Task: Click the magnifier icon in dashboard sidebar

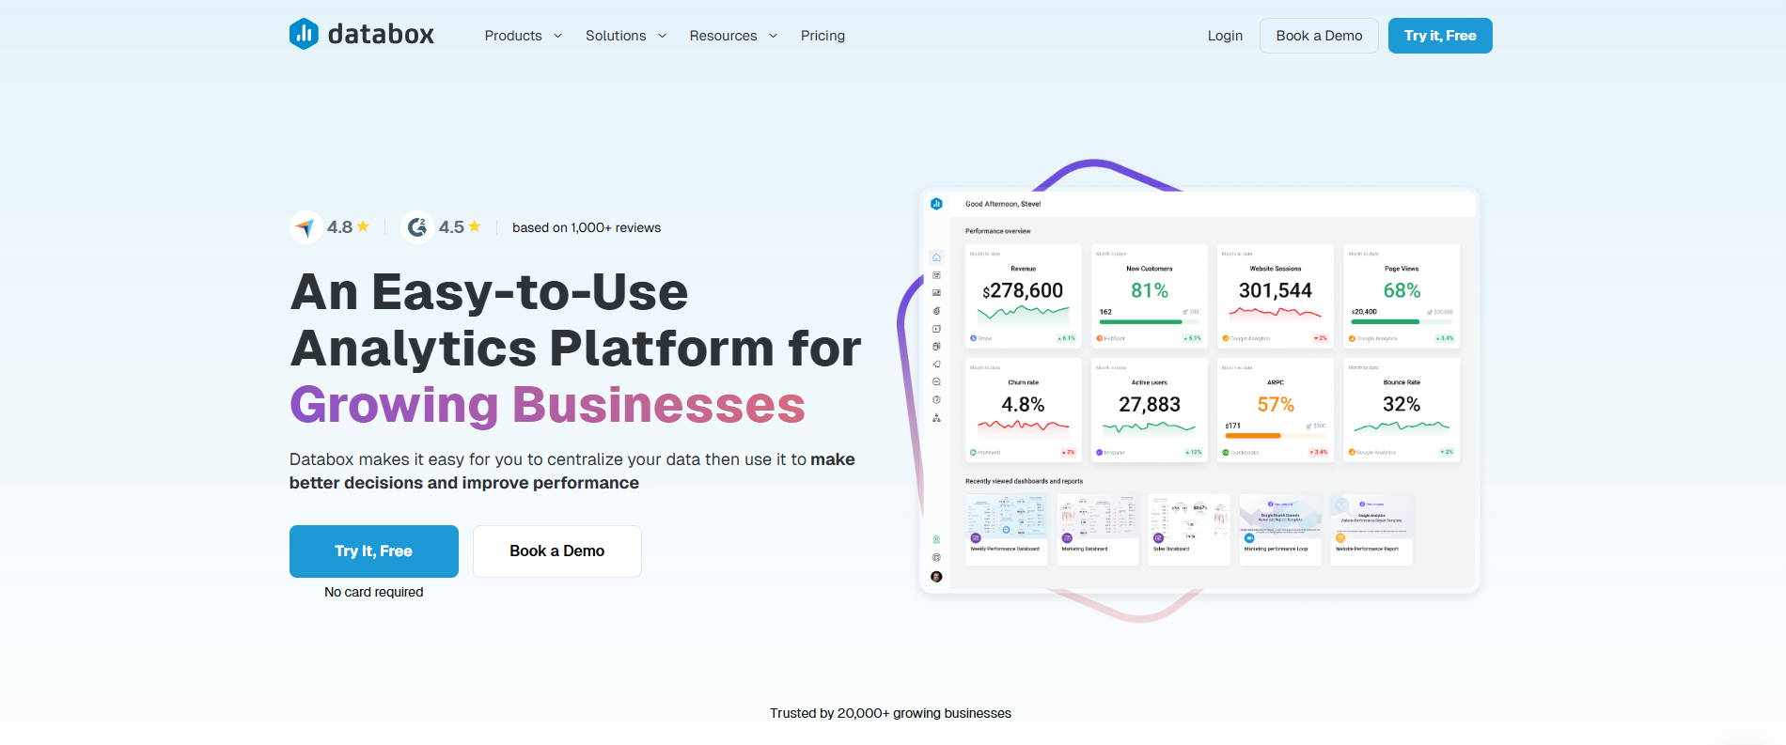Action: tap(936, 381)
